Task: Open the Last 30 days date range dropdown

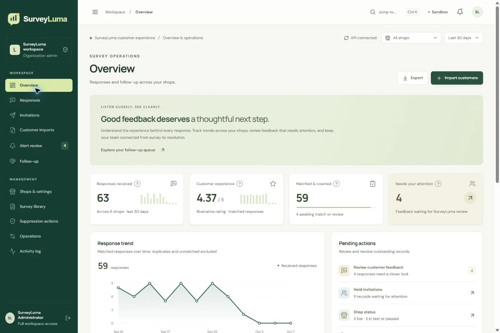Action: pyautogui.click(x=463, y=38)
